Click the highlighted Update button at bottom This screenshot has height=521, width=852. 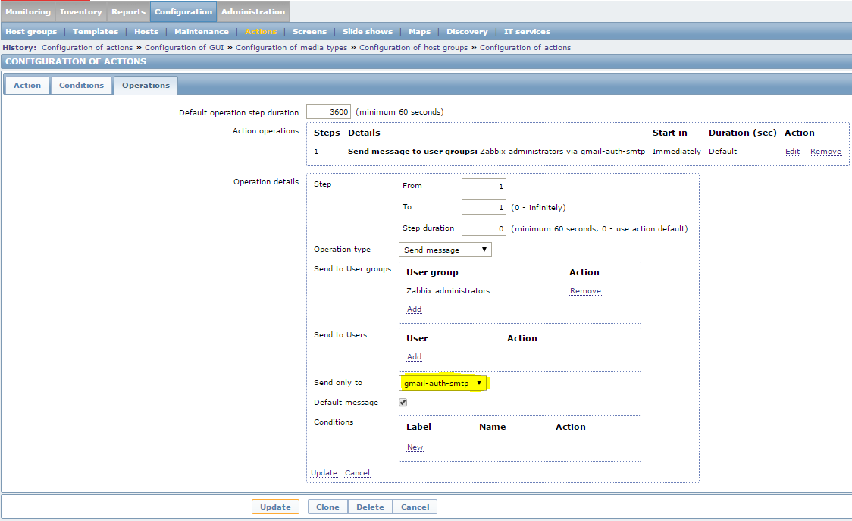[275, 506]
